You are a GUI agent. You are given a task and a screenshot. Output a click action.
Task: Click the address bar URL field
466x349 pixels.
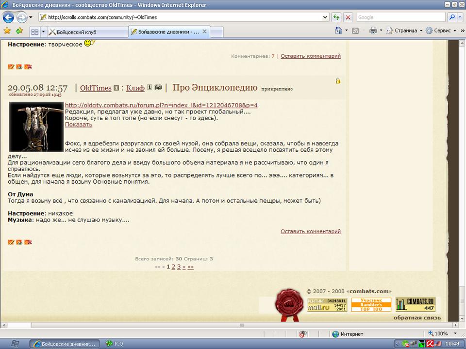(x=180, y=17)
